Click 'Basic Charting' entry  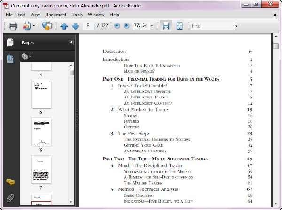pos(139,195)
